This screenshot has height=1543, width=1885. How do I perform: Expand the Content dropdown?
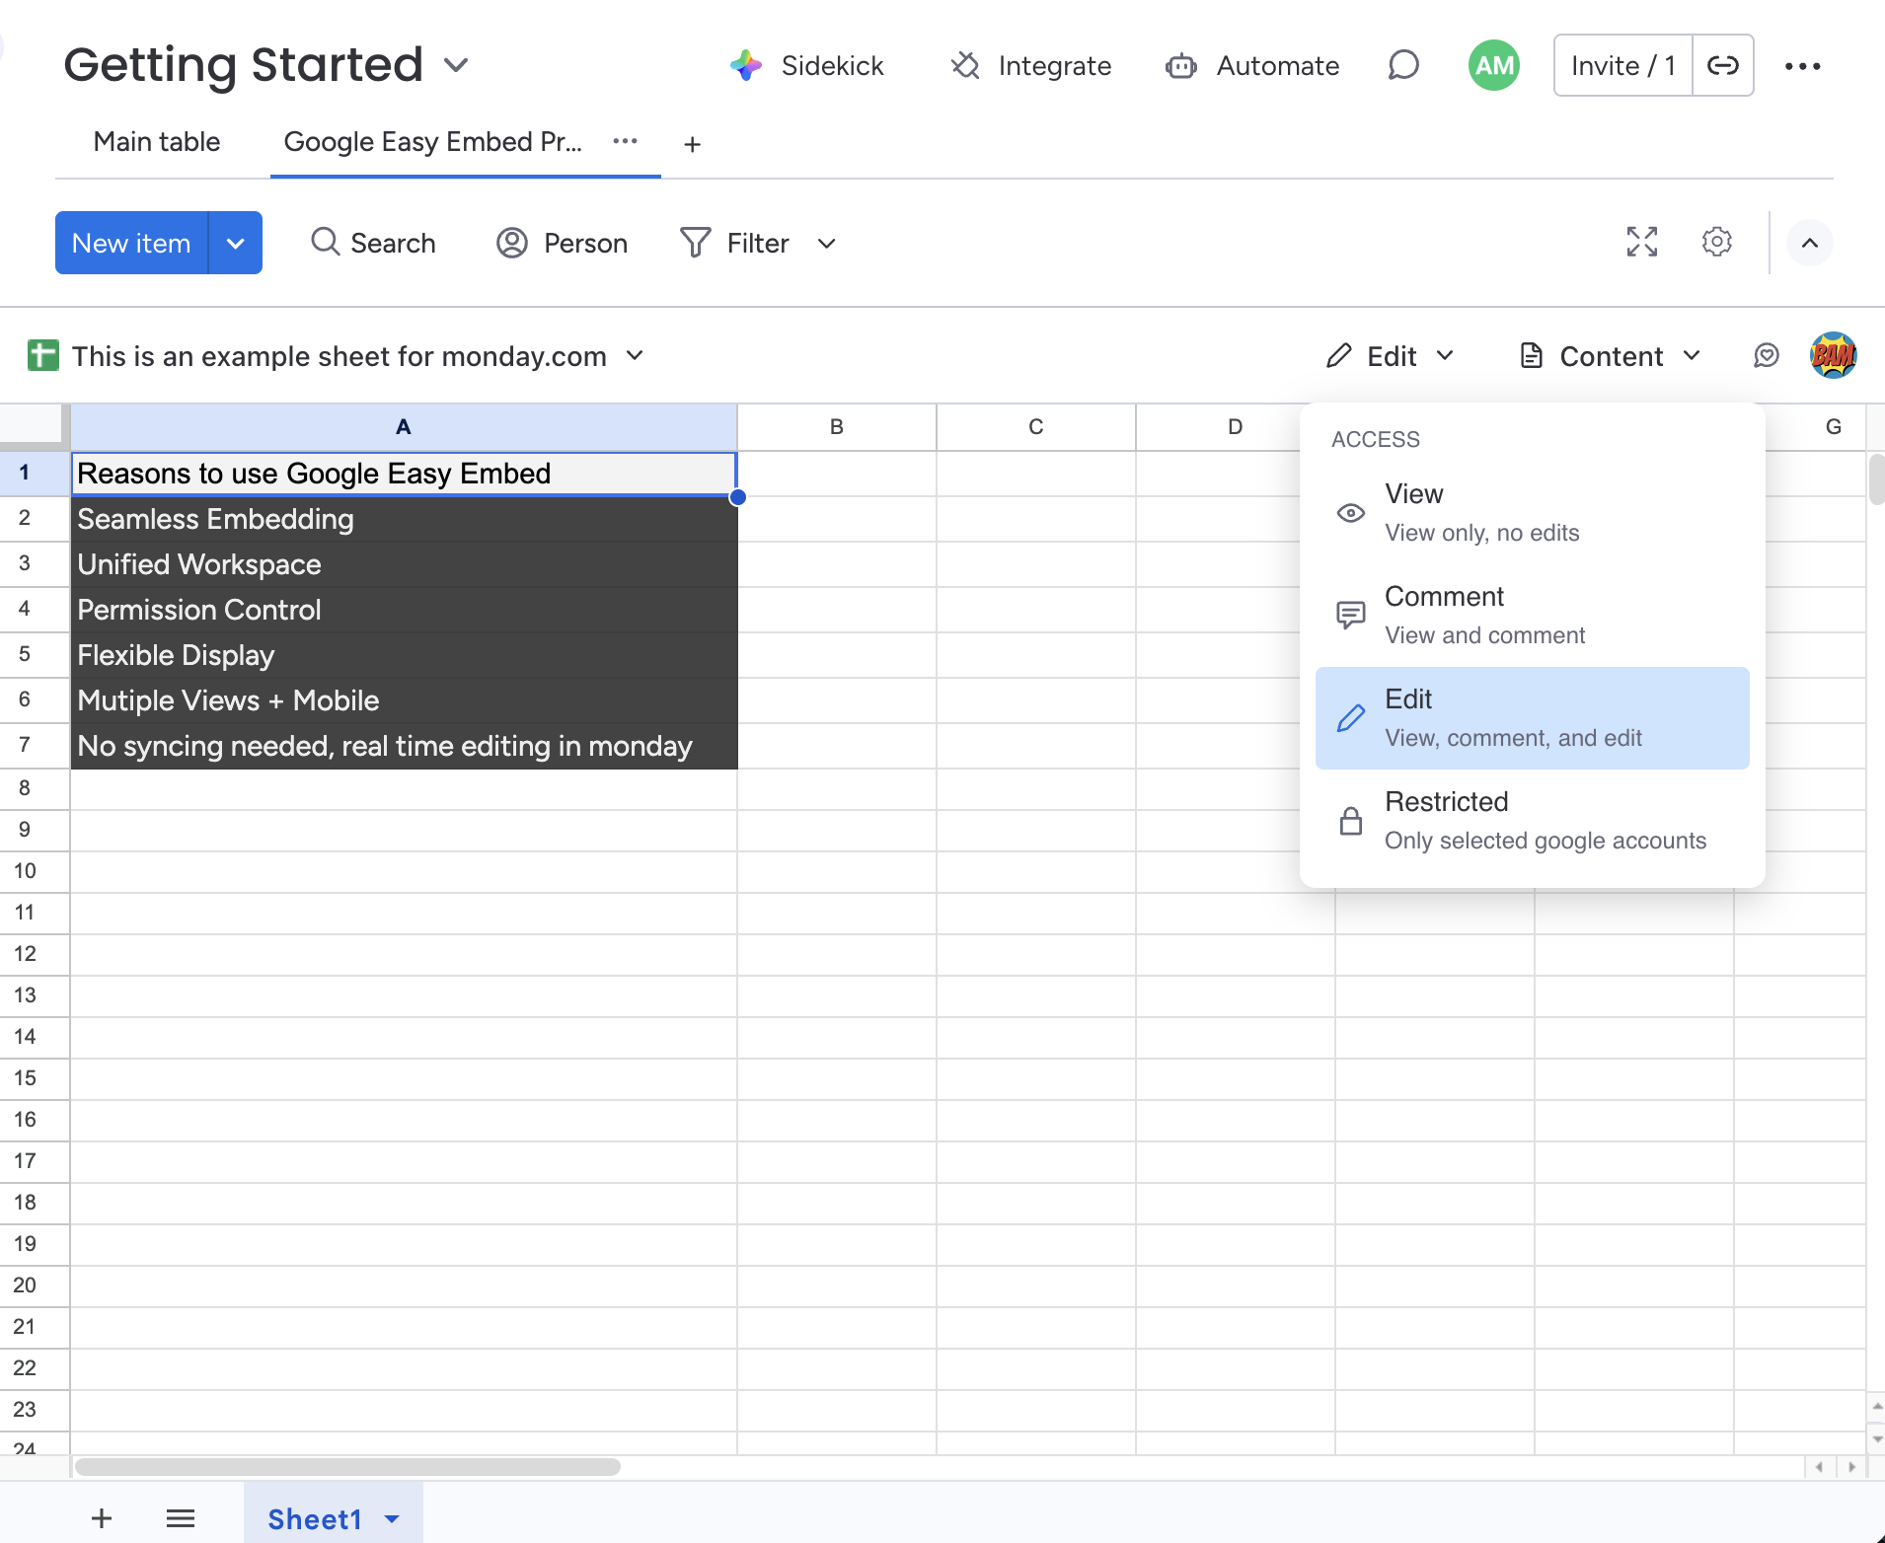(x=1608, y=356)
